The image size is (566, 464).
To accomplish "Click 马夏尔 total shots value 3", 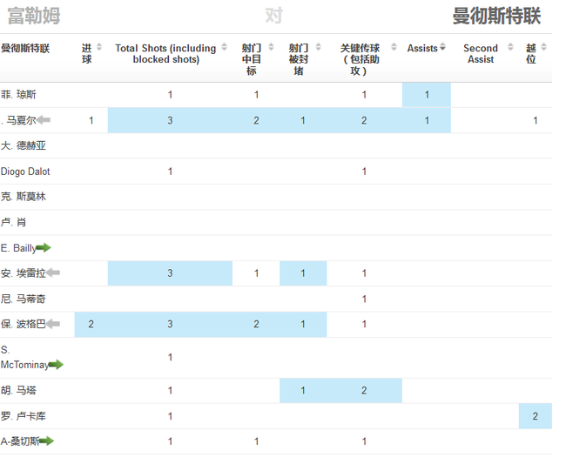I will coord(170,120).
